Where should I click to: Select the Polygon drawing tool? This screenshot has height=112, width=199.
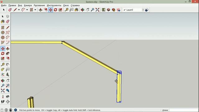point(3,37)
